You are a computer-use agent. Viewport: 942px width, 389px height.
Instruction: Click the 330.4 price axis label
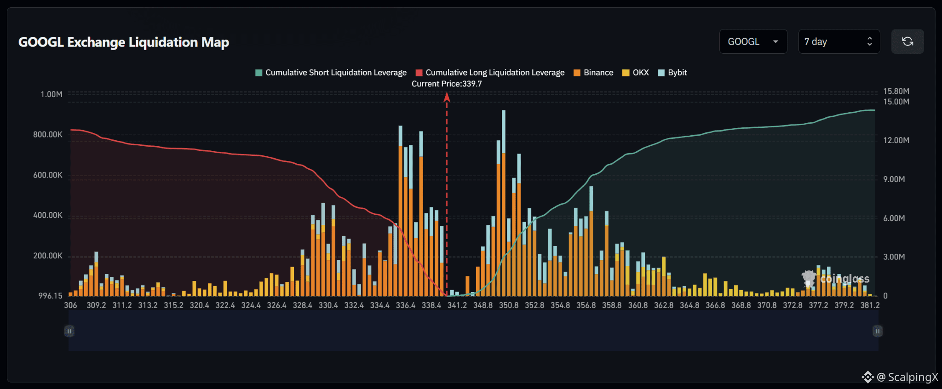pos(328,305)
